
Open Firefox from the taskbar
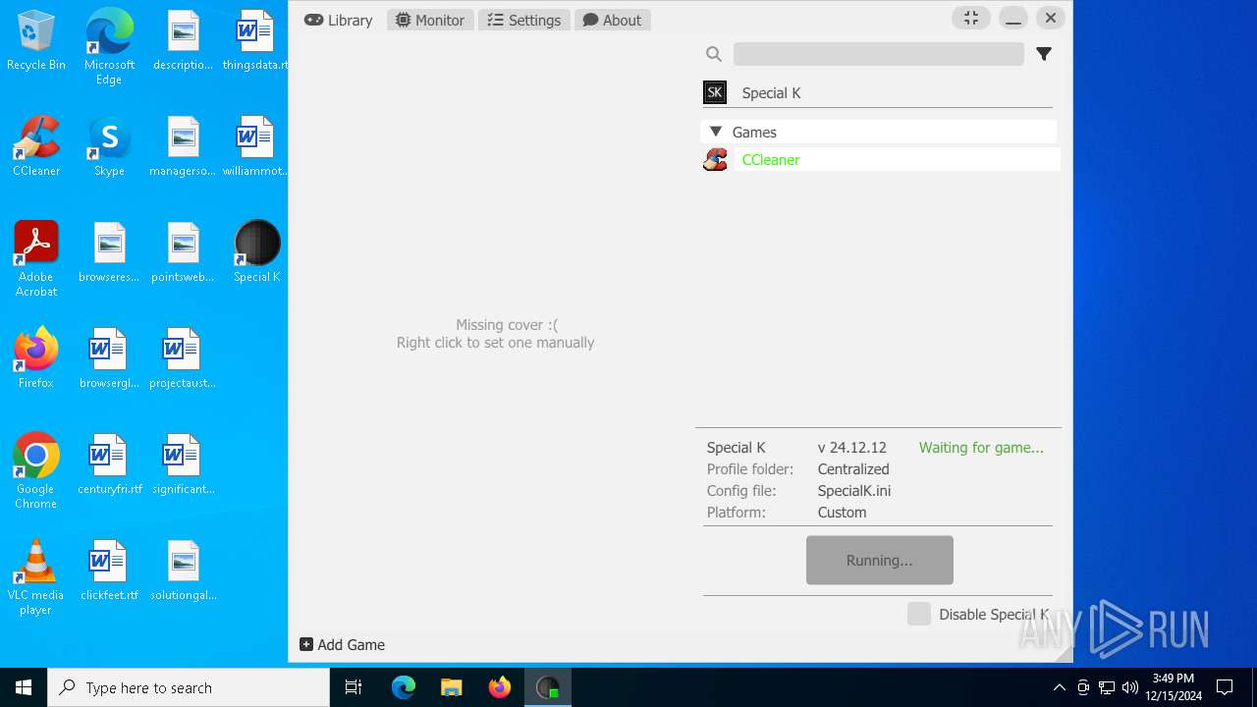(500, 687)
